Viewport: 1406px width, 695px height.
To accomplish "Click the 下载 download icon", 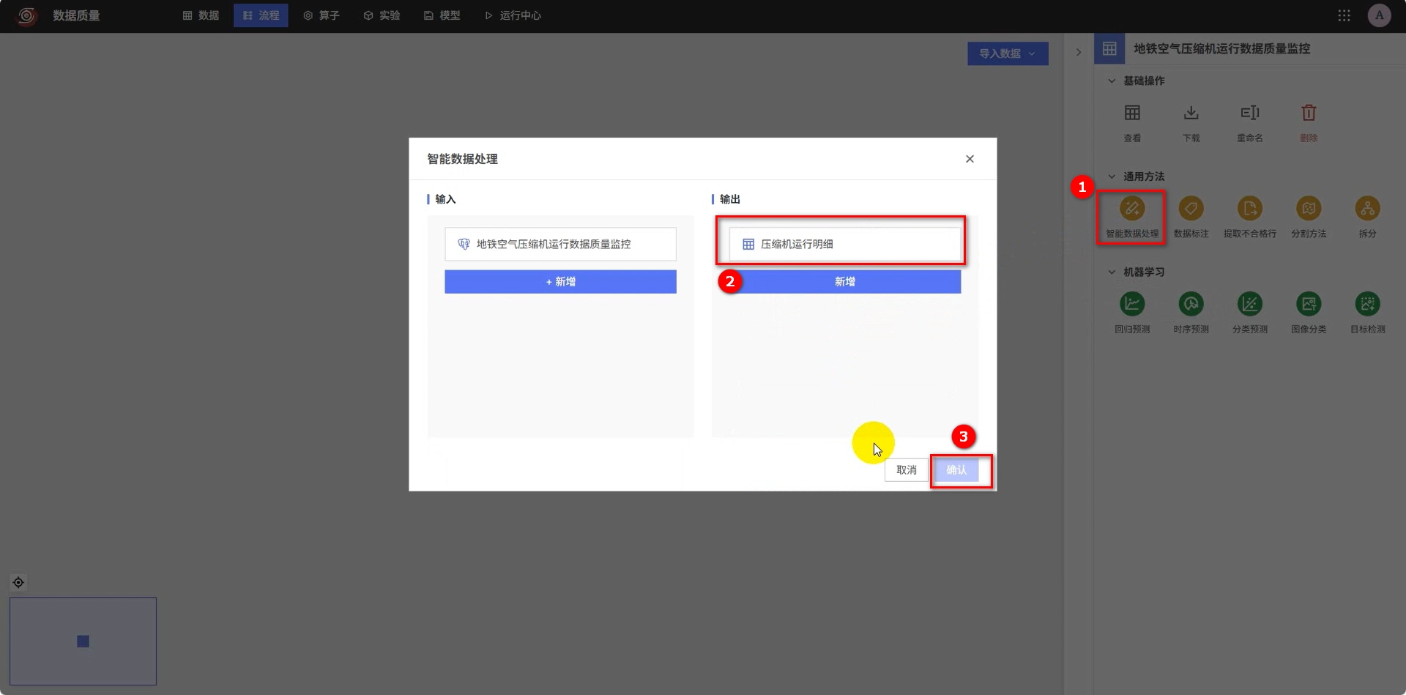I will [1191, 113].
